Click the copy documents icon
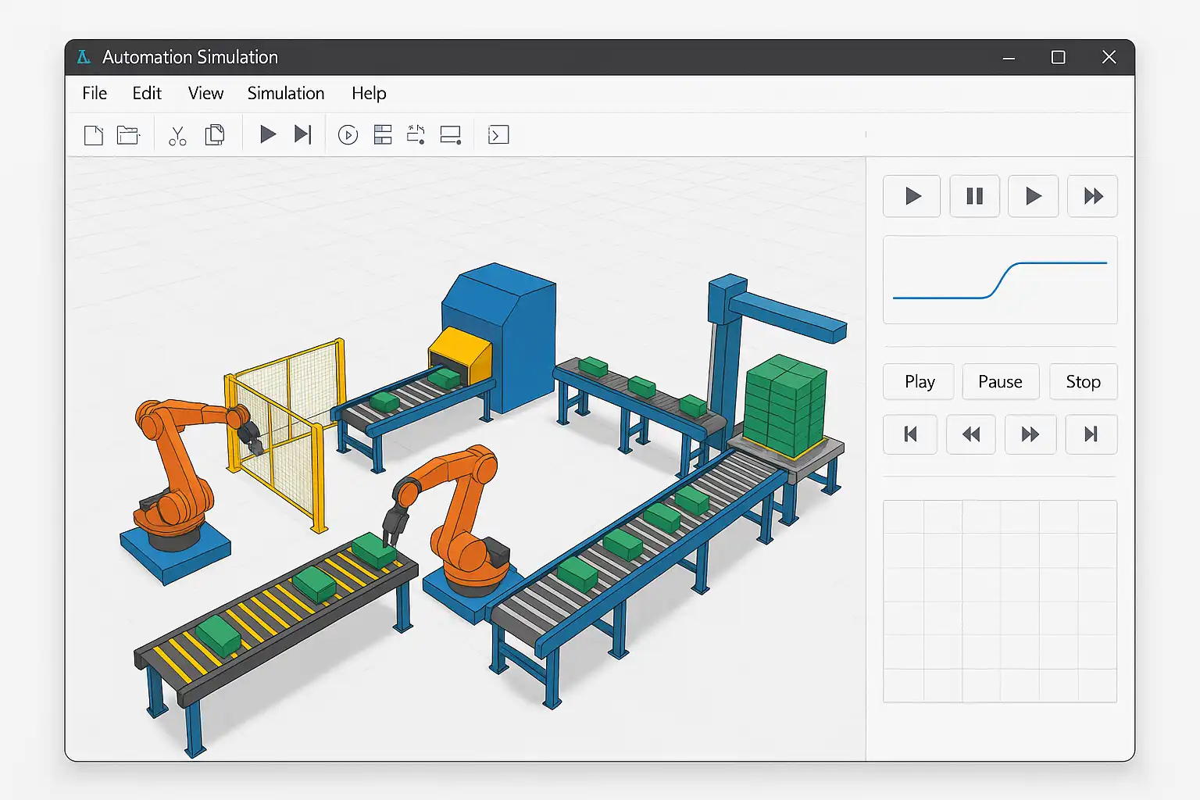Viewport: 1200px width, 800px height. (x=214, y=135)
